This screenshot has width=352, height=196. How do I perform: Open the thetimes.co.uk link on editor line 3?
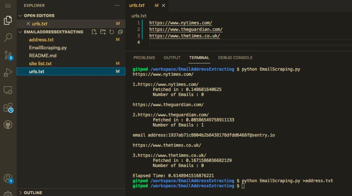point(185,36)
